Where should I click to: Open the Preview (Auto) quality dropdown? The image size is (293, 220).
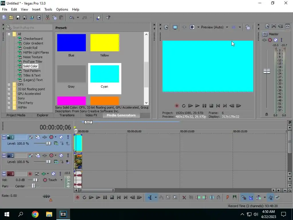point(227,27)
